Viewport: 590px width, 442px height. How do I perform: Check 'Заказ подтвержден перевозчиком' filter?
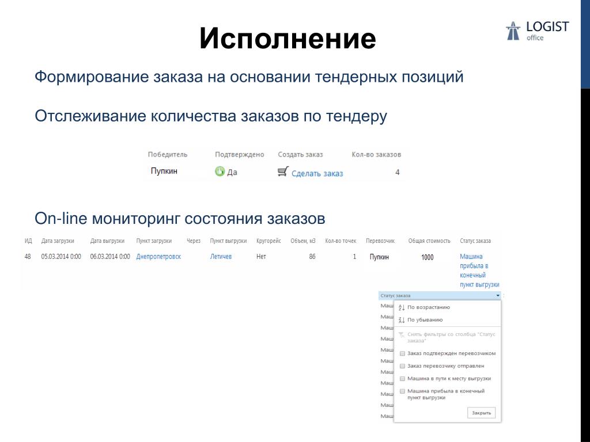402,353
